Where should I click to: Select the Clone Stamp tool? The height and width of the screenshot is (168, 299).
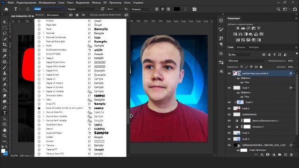point(4,73)
